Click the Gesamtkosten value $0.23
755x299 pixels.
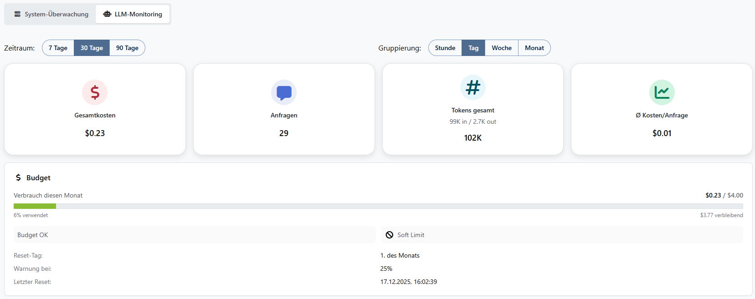95,133
